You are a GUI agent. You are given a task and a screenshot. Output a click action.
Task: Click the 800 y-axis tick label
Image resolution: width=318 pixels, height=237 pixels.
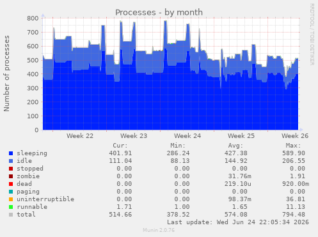click(33, 19)
